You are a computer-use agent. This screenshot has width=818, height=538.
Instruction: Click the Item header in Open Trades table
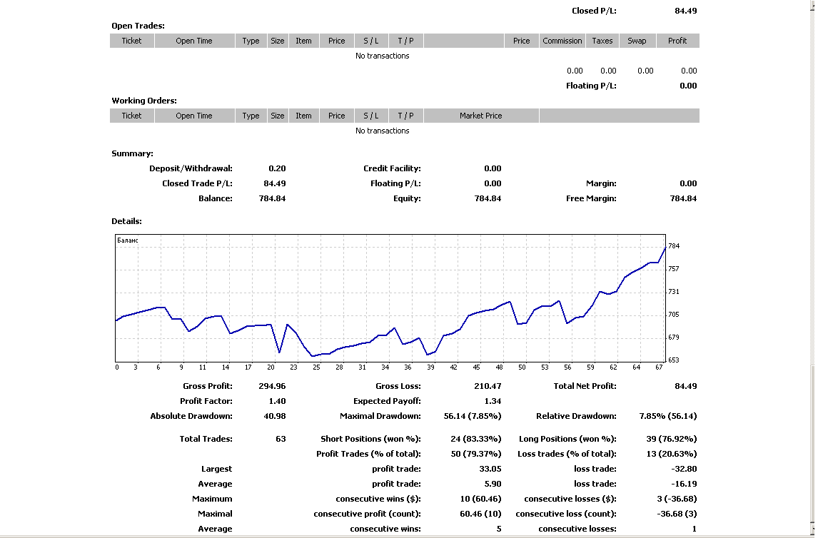(x=303, y=41)
